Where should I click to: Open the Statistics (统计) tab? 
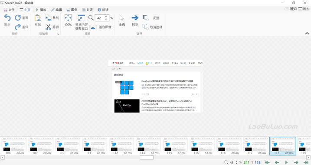[103, 10]
